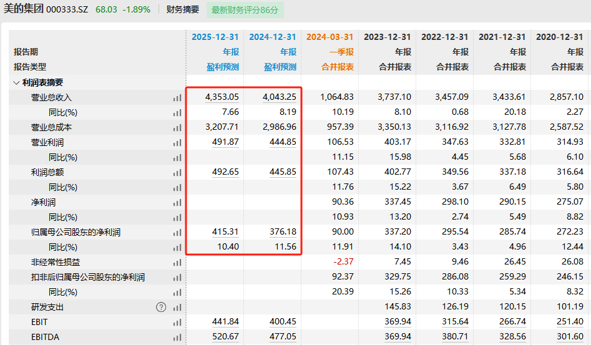The image size is (591, 345).
Task: Click forecast parent net profit 415.31
Action: coord(225,231)
